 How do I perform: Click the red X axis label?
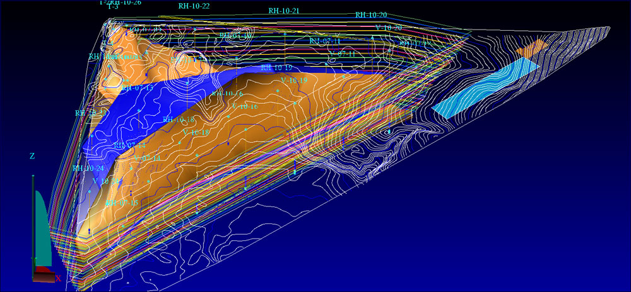click(58, 278)
